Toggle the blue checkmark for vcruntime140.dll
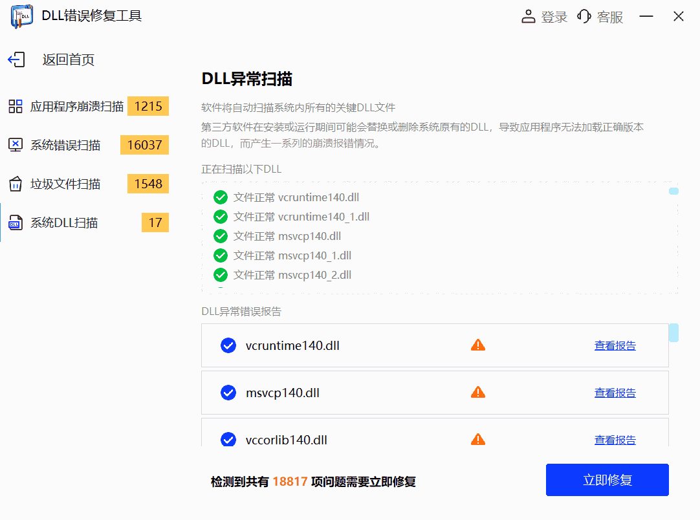This screenshot has height=520, width=700. (x=228, y=345)
